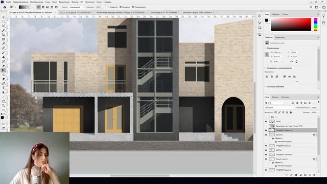Select the Pen tool

tap(4, 84)
